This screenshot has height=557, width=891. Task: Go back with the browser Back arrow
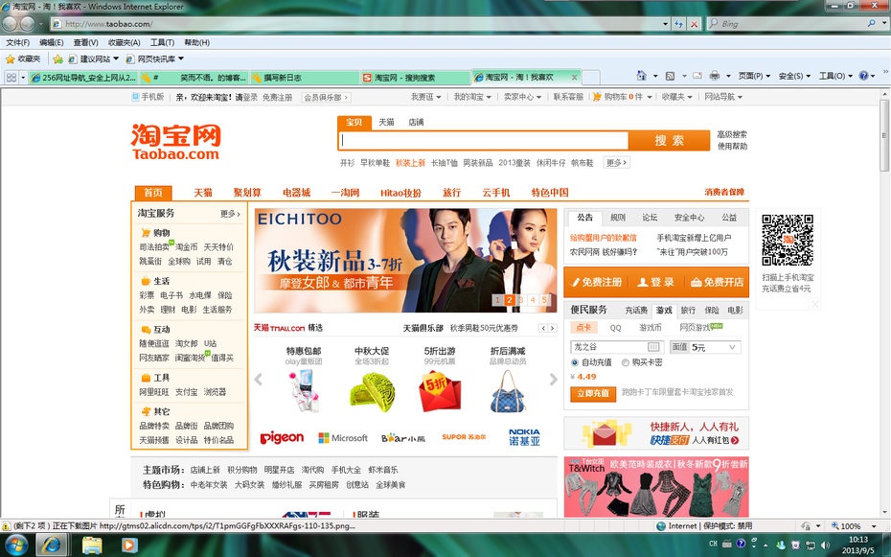click(x=10, y=24)
